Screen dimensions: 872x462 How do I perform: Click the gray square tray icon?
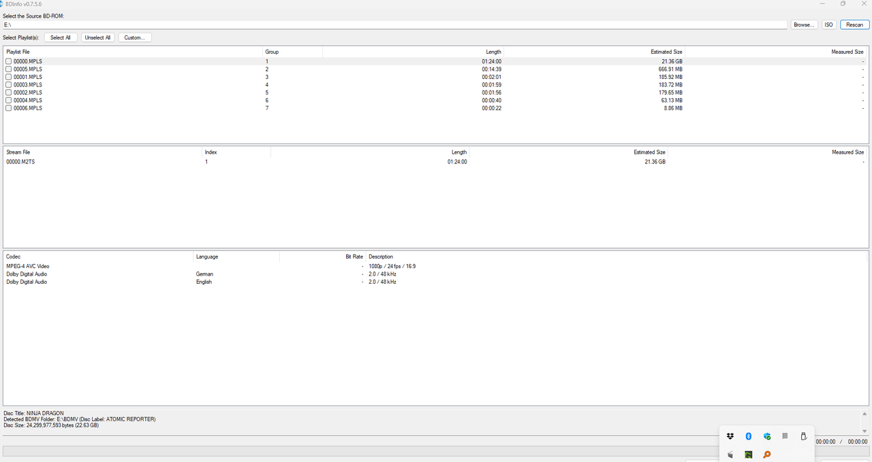tap(785, 436)
